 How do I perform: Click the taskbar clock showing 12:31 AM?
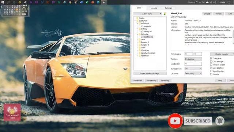(221, 2)
